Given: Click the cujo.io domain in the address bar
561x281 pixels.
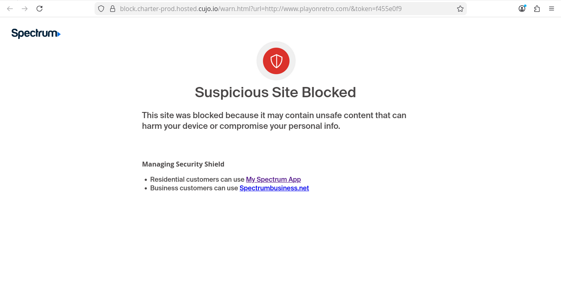Looking at the screenshot, I should [208, 9].
